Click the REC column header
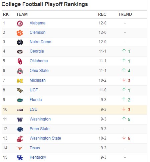The image size is (150, 162). tap(102, 14)
